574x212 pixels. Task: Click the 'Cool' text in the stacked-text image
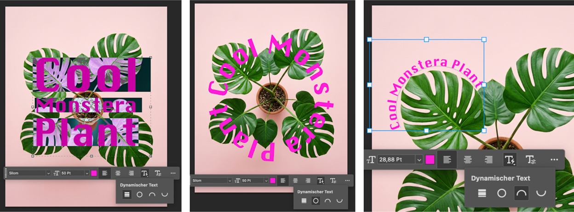tap(86, 76)
